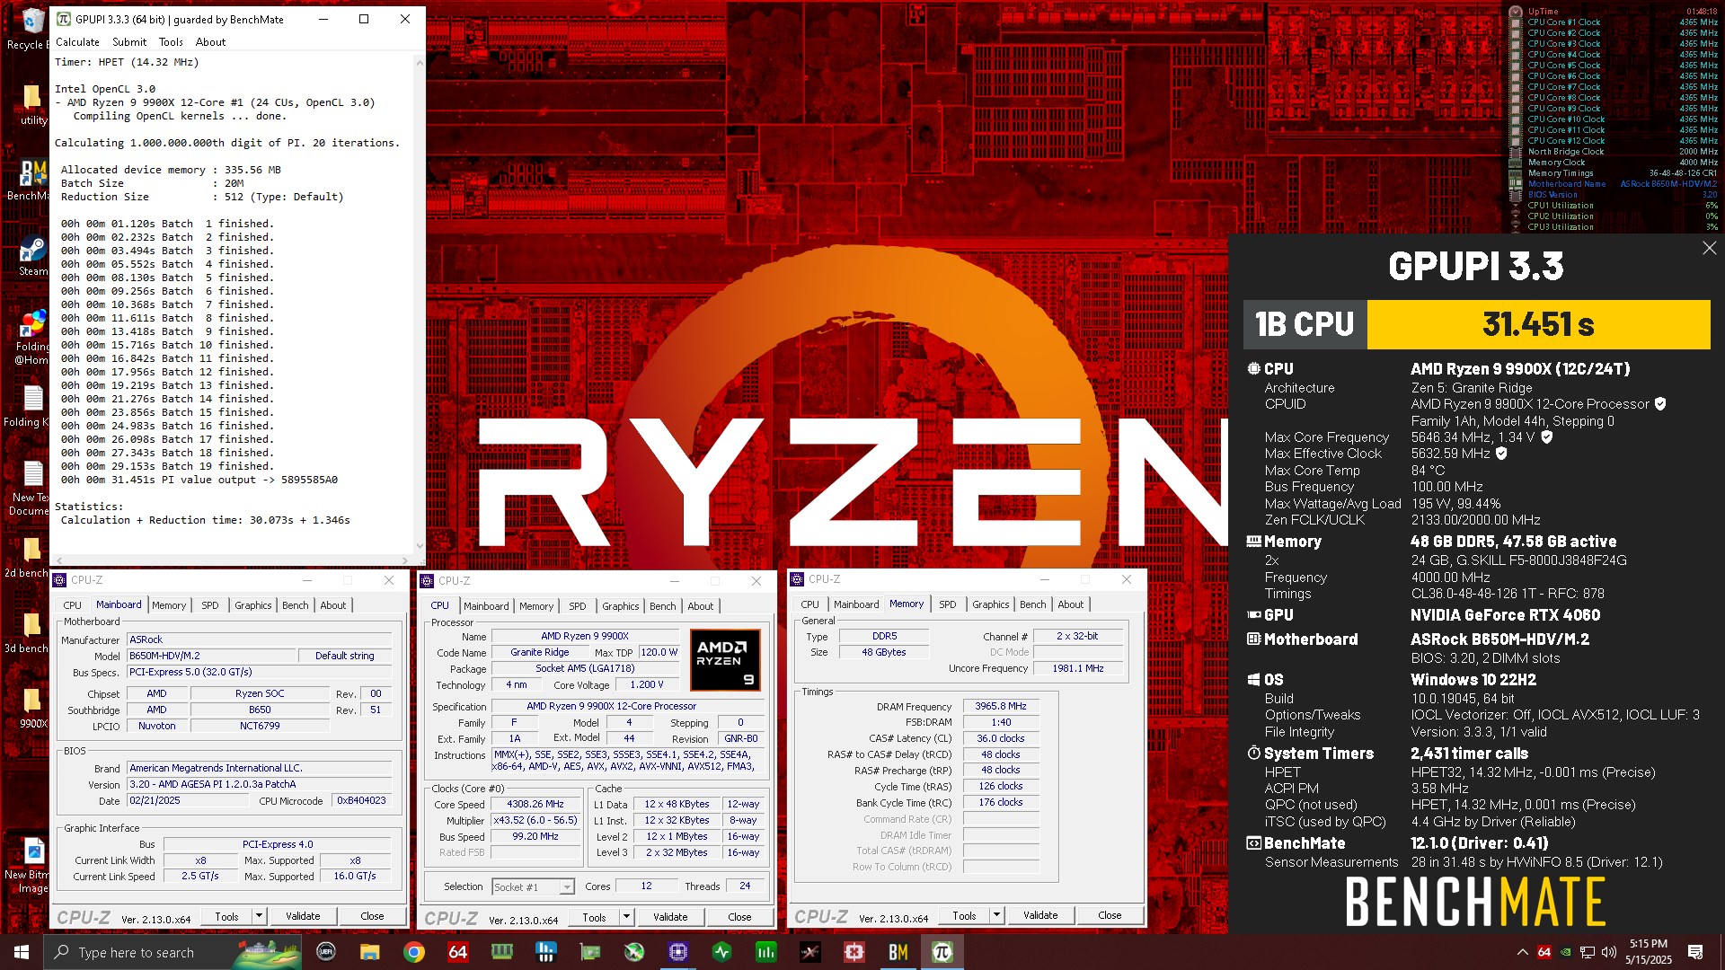Select the Folding@Home desktop shortcut
The image size is (1725, 970).
coord(31,338)
